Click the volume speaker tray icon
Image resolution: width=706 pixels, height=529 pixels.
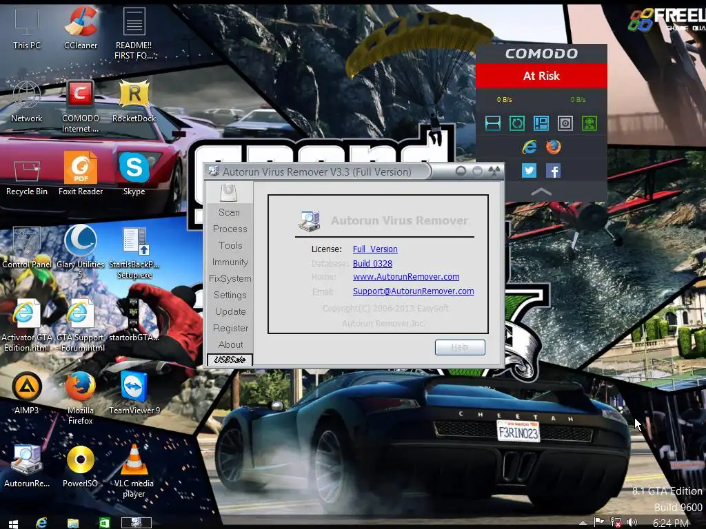click(x=632, y=522)
